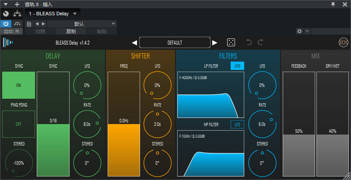Image resolution: width=351 pixels, height=180 pixels.
Task: Click the MIX section header
Action: (316, 56)
